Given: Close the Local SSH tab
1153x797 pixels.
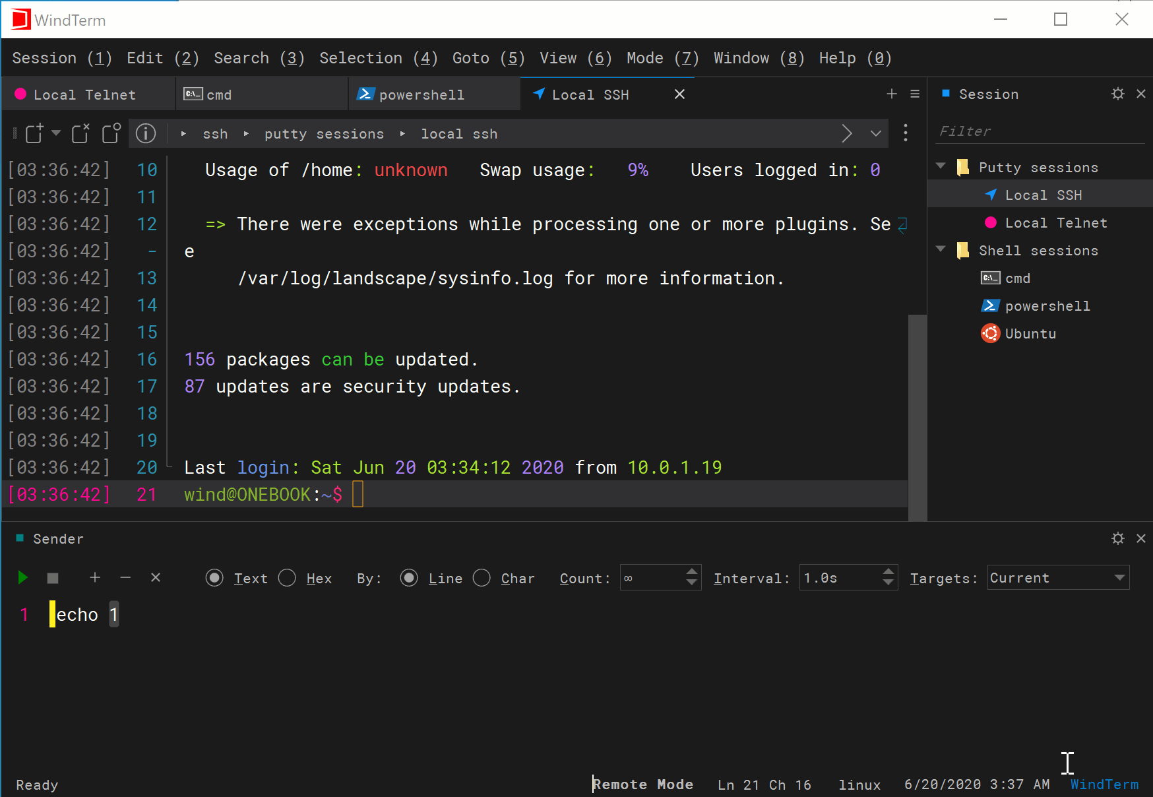Looking at the screenshot, I should click(679, 94).
